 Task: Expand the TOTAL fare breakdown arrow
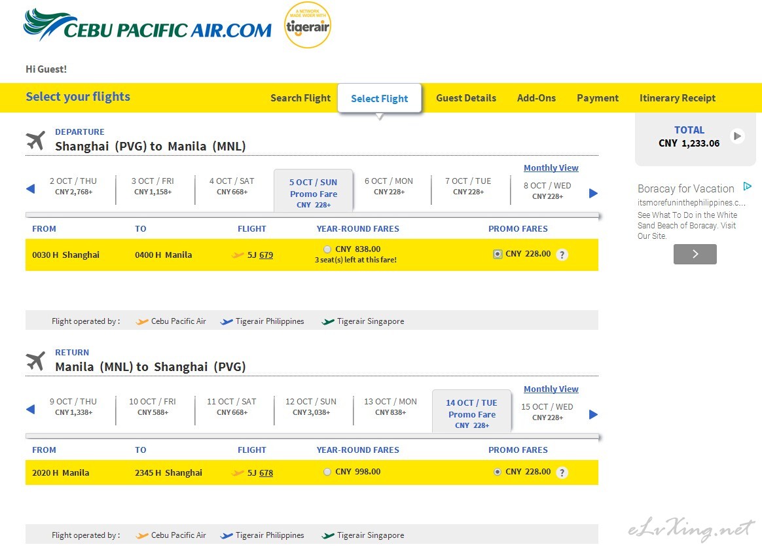[x=737, y=136]
